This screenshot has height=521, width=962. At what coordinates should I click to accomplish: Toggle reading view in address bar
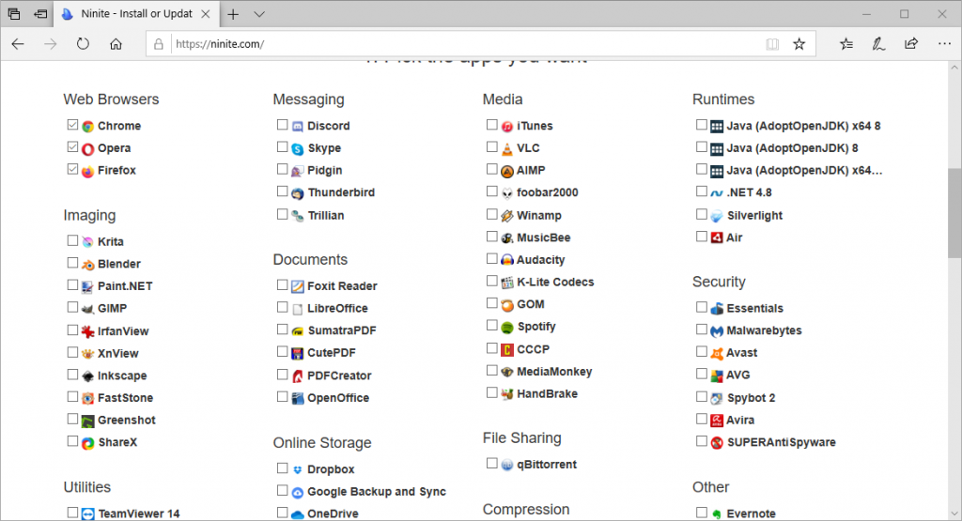pos(772,44)
